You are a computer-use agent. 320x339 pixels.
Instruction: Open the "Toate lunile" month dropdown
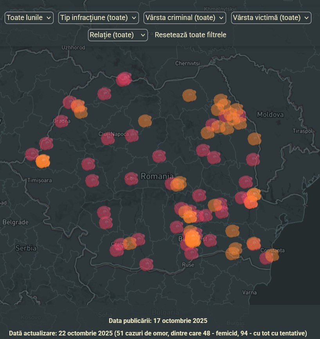pyautogui.click(x=29, y=18)
